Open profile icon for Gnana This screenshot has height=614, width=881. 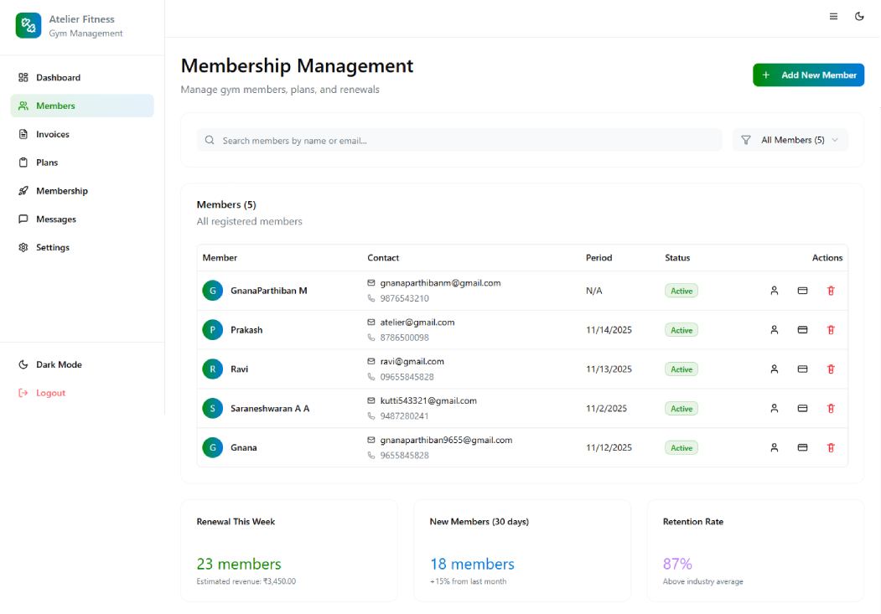coord(775,448)
